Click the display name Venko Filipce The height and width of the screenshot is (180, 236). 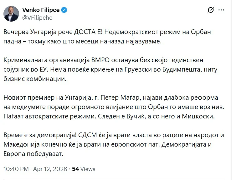pos(41,10)
